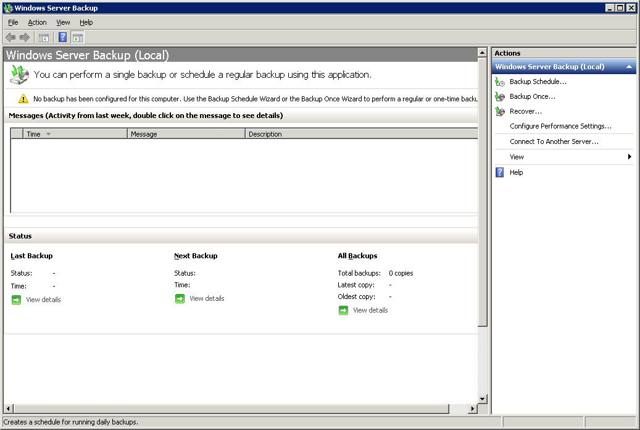640x430 pixels.
Task: Choose Connect To Another Server
Action: click(x=554, y=141)
